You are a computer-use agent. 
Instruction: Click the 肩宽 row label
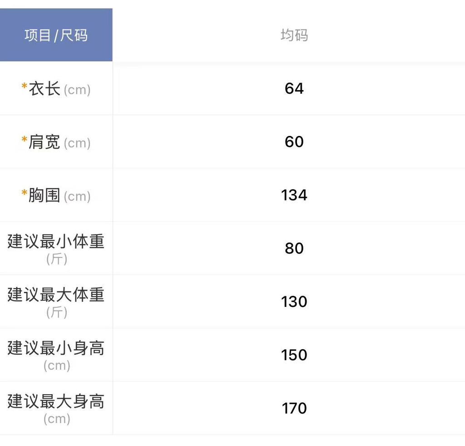coord(45,142)
